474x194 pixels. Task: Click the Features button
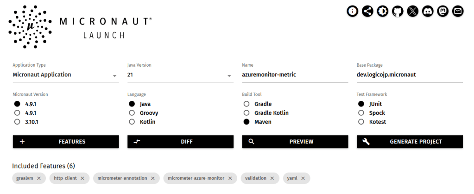point(65,142)
